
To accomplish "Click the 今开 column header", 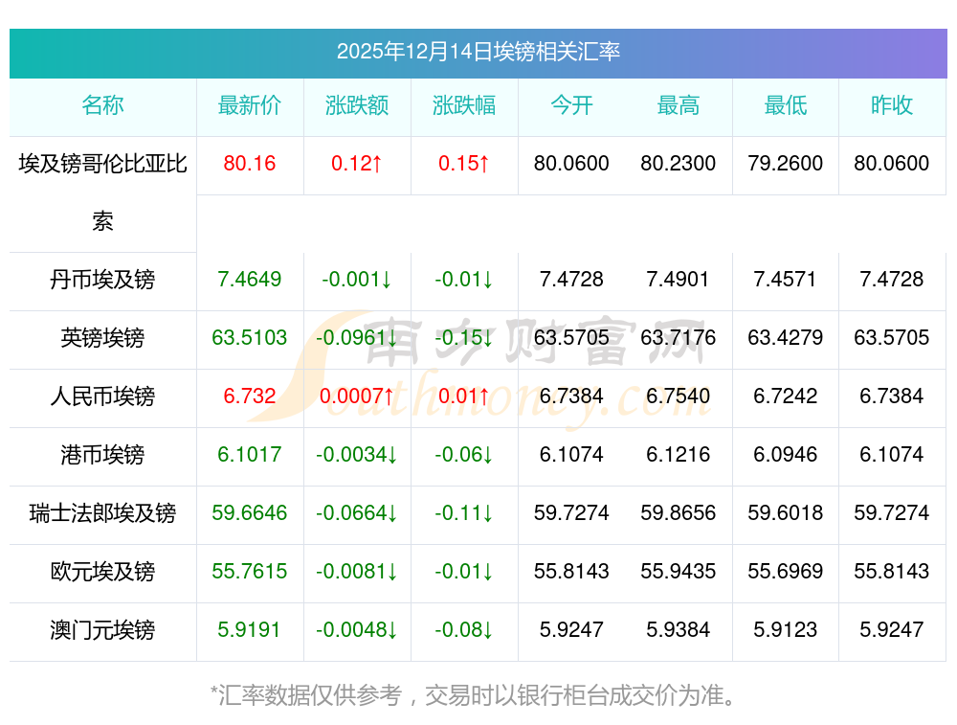I will pyautogui.click(x=571, y=105).
